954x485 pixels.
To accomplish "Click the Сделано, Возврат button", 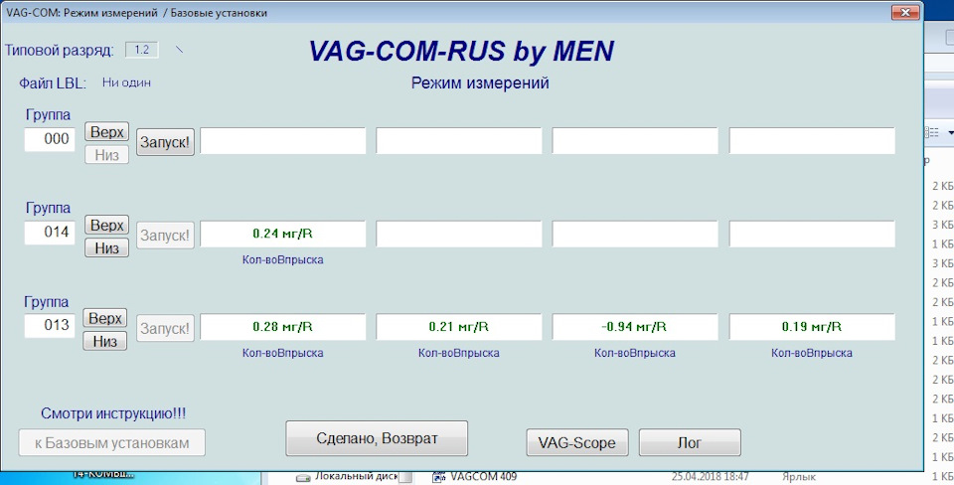I will [377, 438].
